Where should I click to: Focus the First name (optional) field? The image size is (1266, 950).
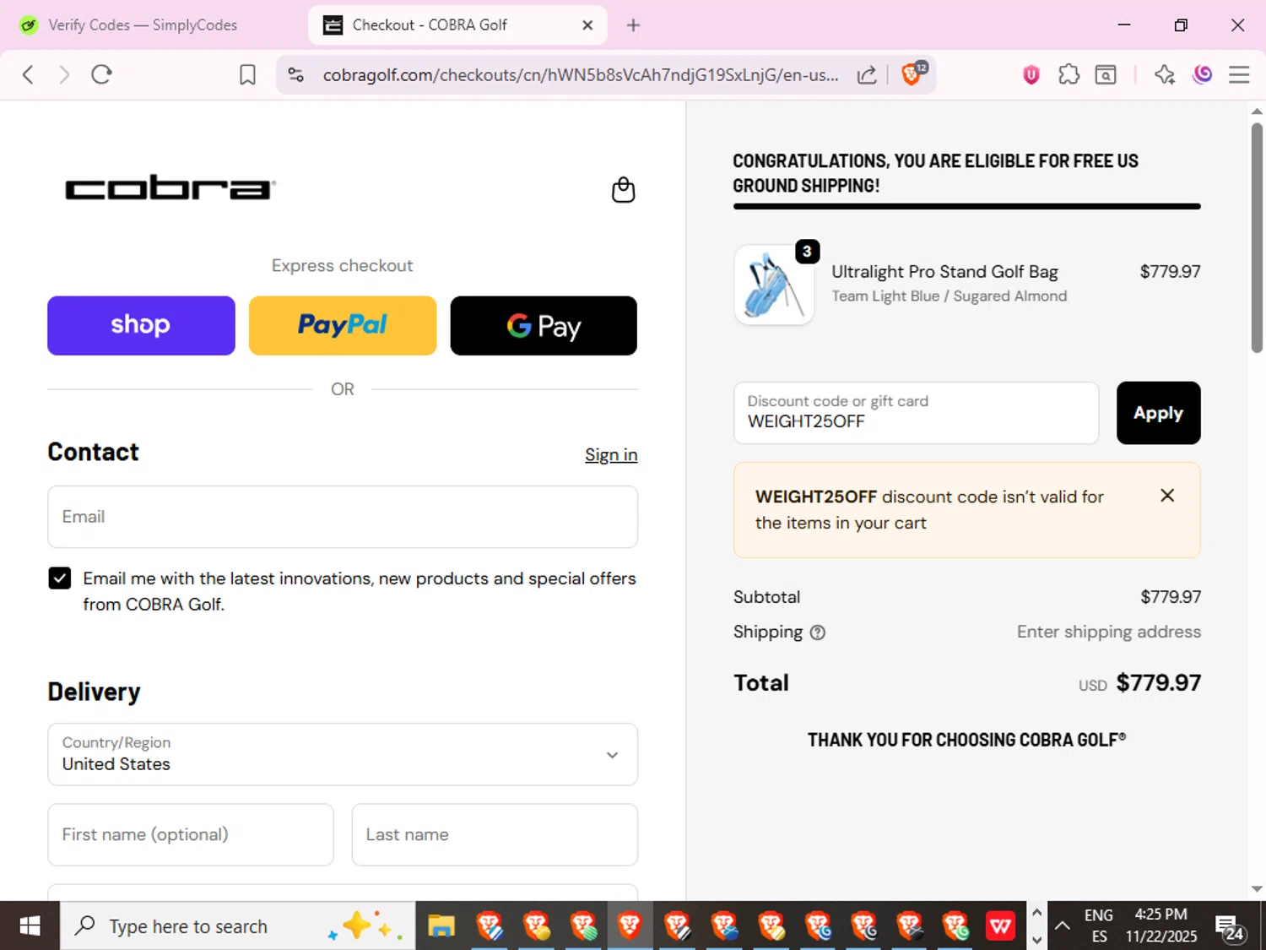coord(191,834)
